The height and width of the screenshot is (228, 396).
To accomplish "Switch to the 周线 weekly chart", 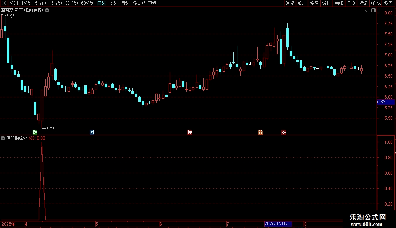I will pyautogui.click(x=114, y=3).
